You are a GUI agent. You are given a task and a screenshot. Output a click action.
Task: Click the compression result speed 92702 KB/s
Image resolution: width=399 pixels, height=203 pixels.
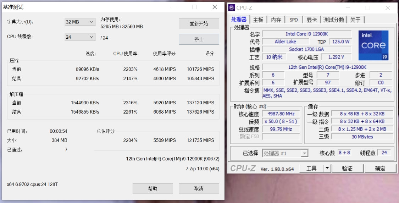(x=87, y=79)
